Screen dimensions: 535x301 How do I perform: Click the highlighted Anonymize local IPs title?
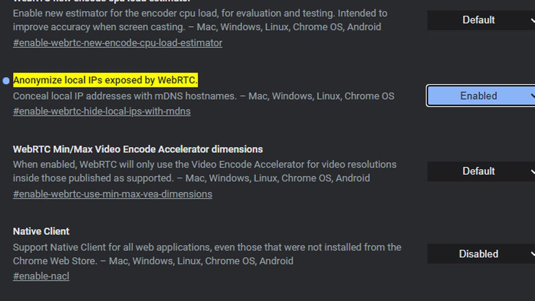(105, 80)
